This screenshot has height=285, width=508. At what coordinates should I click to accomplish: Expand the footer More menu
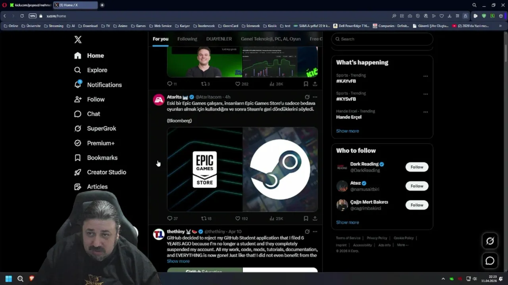point(402,245)
